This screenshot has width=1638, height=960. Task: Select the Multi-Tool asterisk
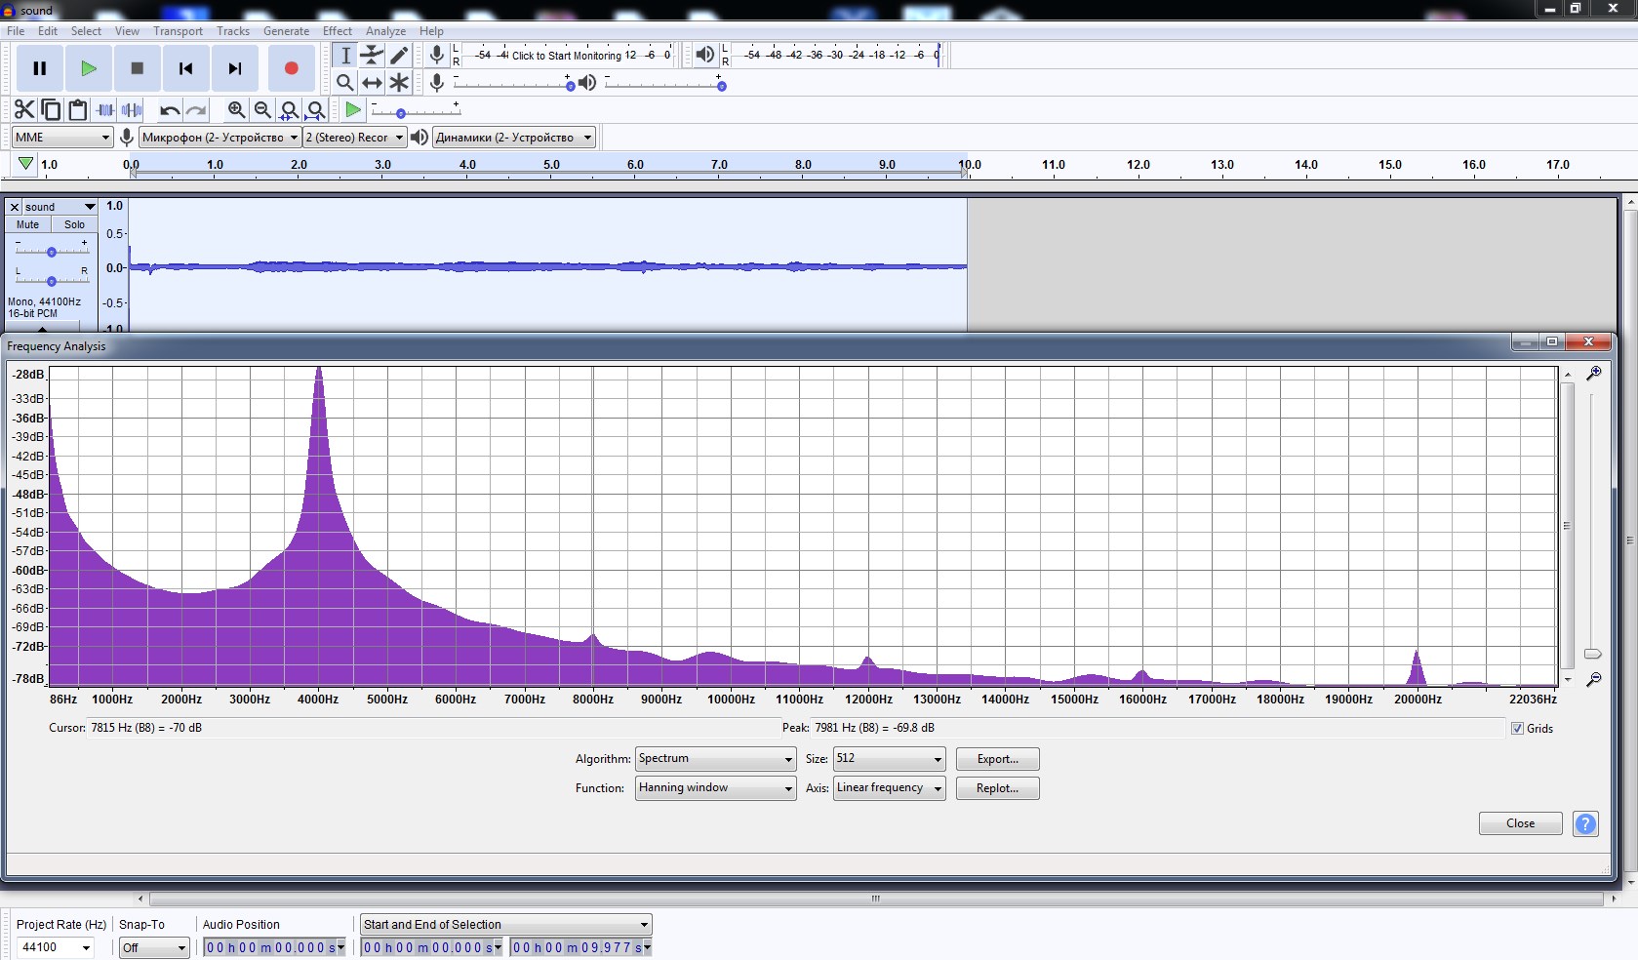pyautogui.click(x=399, y=83)
